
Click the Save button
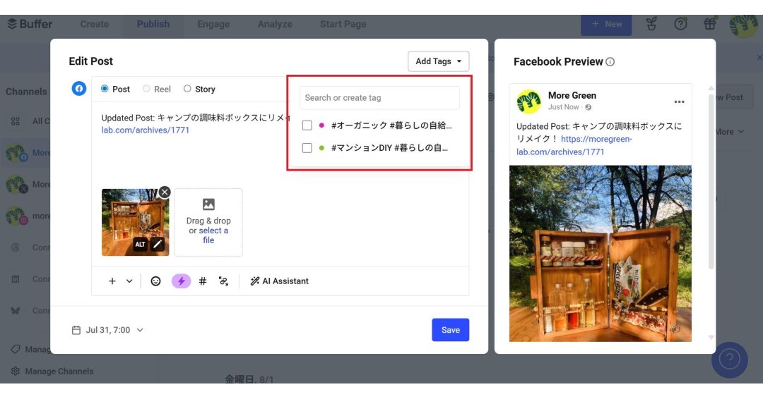click(x=451, y=330)
